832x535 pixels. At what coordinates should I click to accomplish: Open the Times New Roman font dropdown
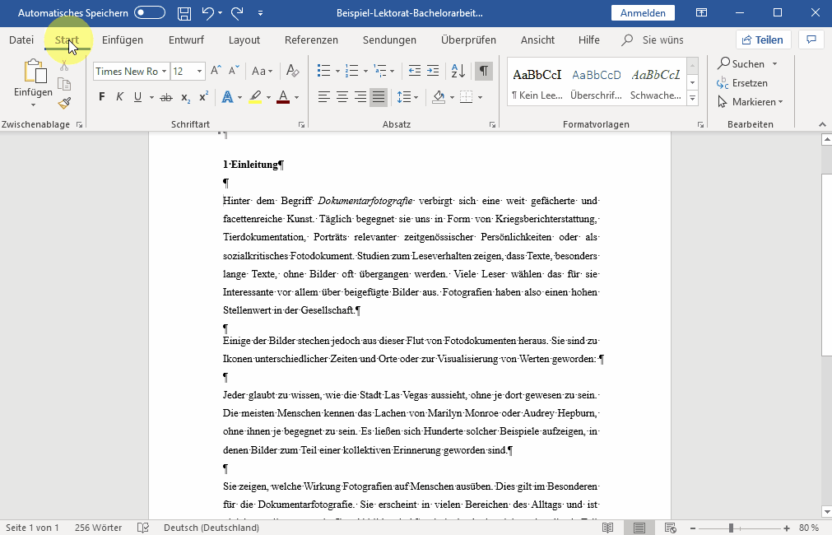pos(165,71)
